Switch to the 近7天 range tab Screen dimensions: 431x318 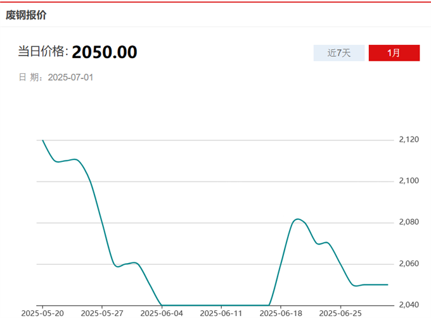338,53
